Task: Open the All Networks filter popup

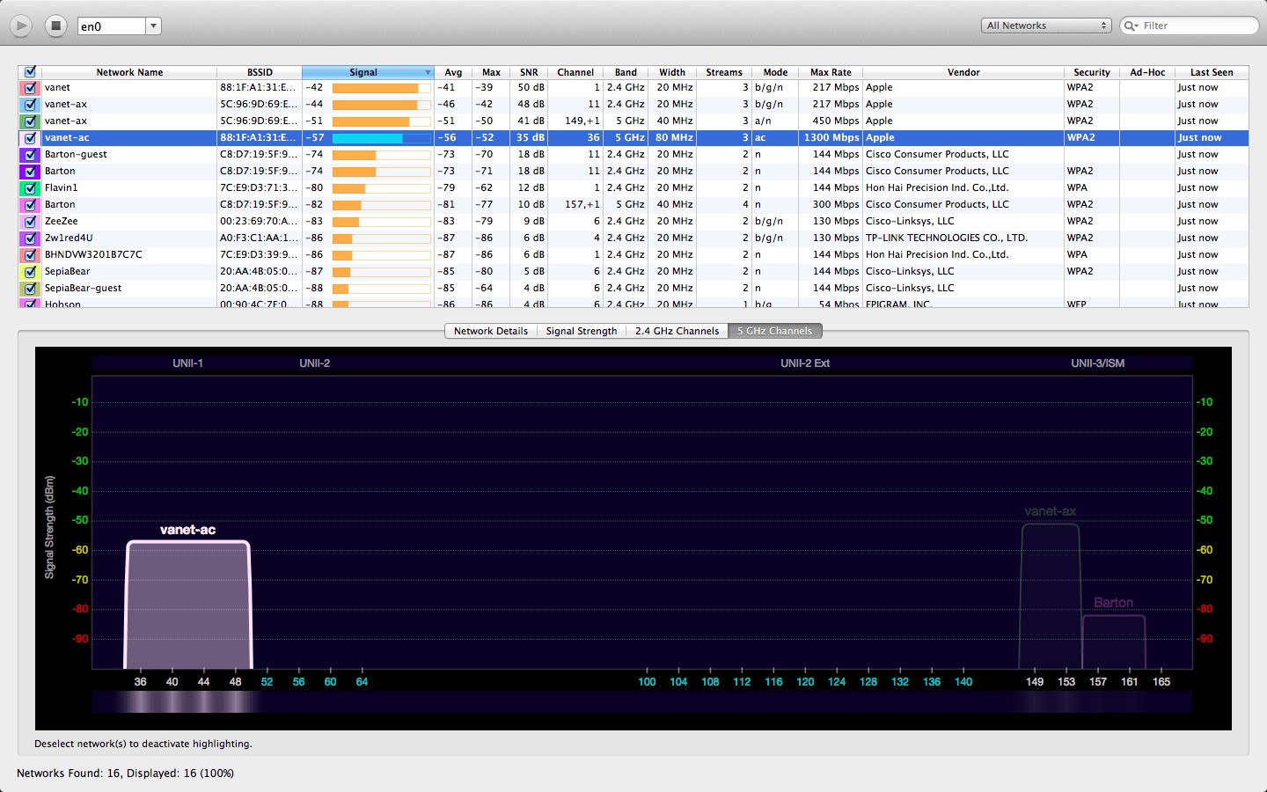Action: click(1046, 25)
